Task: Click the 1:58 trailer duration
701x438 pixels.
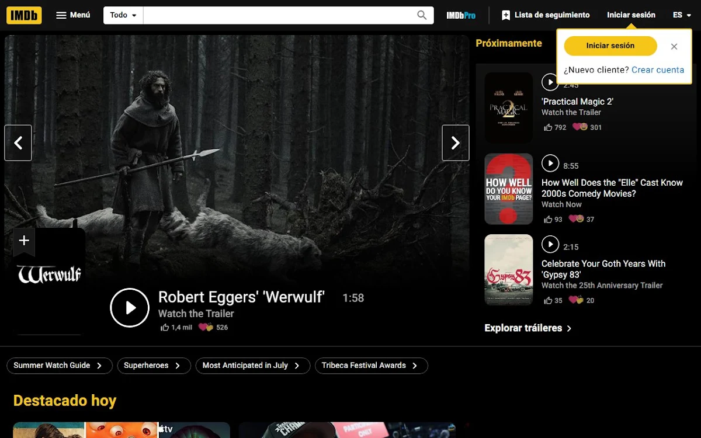Action: pos(353,298)
